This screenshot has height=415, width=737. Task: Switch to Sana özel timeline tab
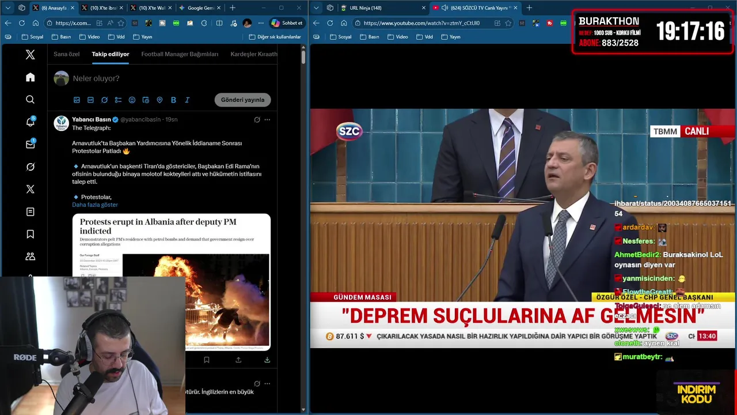click(x=66, y=54)
